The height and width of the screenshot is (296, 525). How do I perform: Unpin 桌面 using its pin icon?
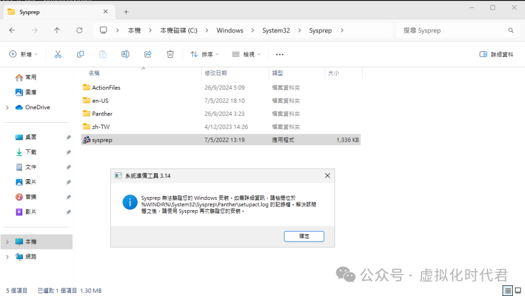tap(69, 137)
